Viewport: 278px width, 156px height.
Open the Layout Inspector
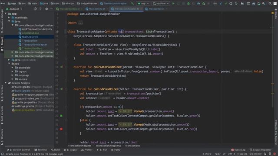coord(260,150)
